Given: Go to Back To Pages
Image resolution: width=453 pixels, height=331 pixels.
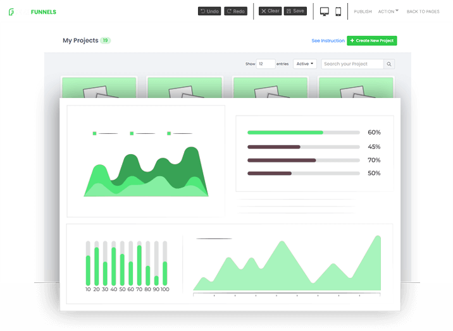Looking at the screenshot, I should [x=422, y=11].
